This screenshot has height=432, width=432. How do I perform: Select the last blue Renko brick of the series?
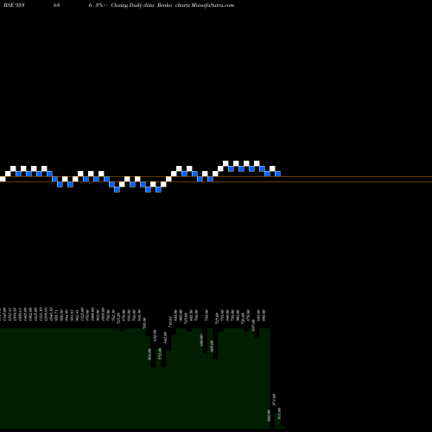pos(277,174)
